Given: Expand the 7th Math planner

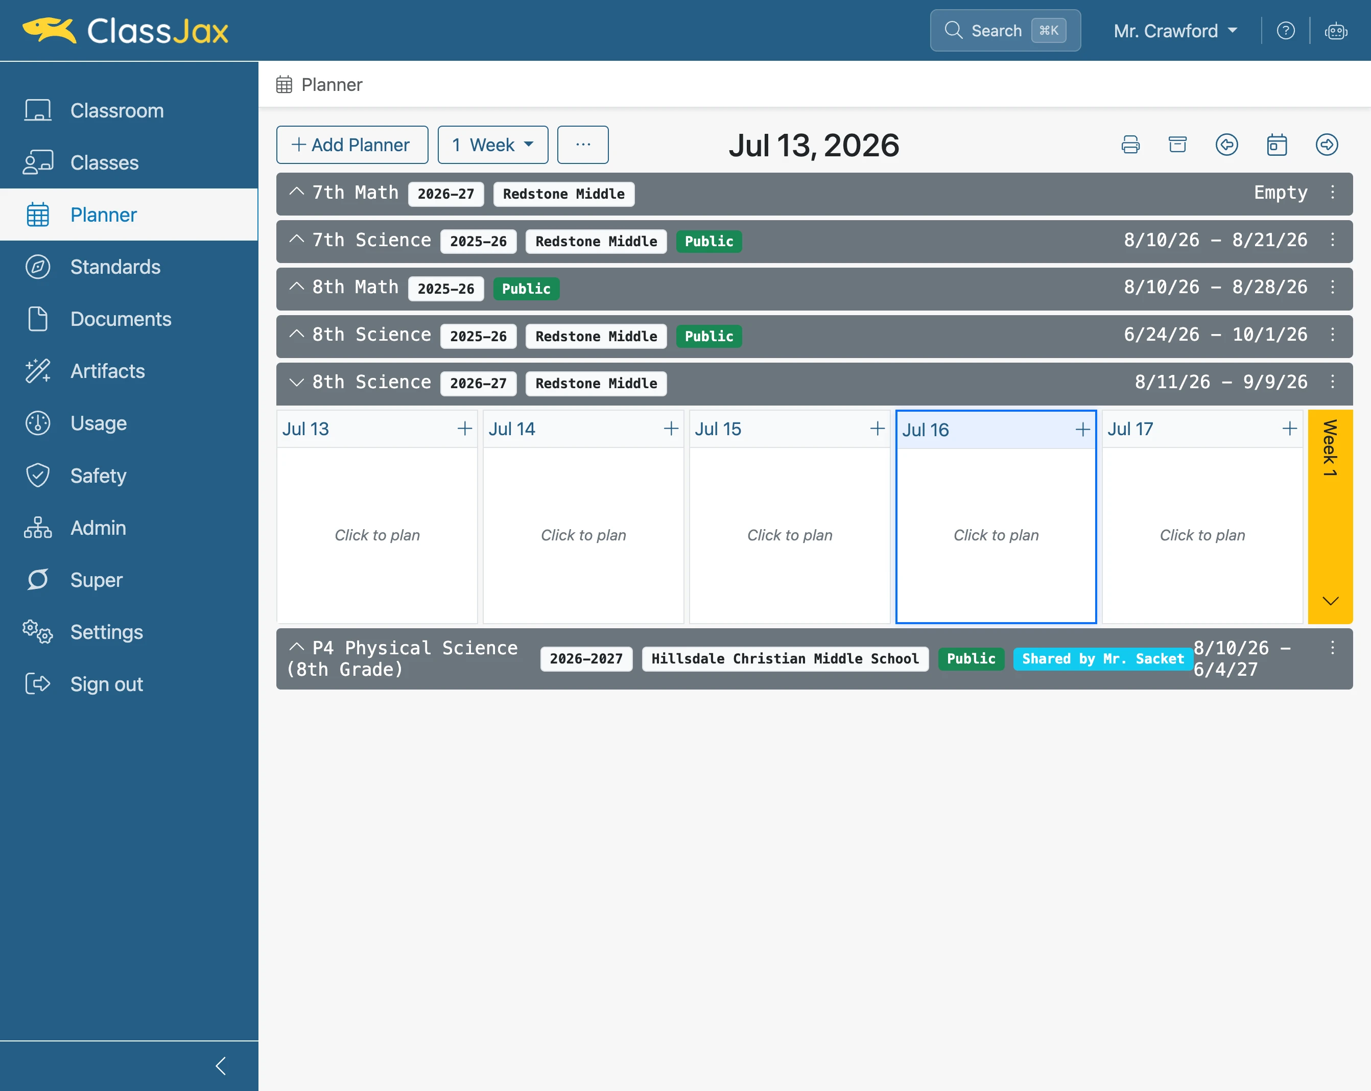Looking at the screenshot, I should coord(296,192).
